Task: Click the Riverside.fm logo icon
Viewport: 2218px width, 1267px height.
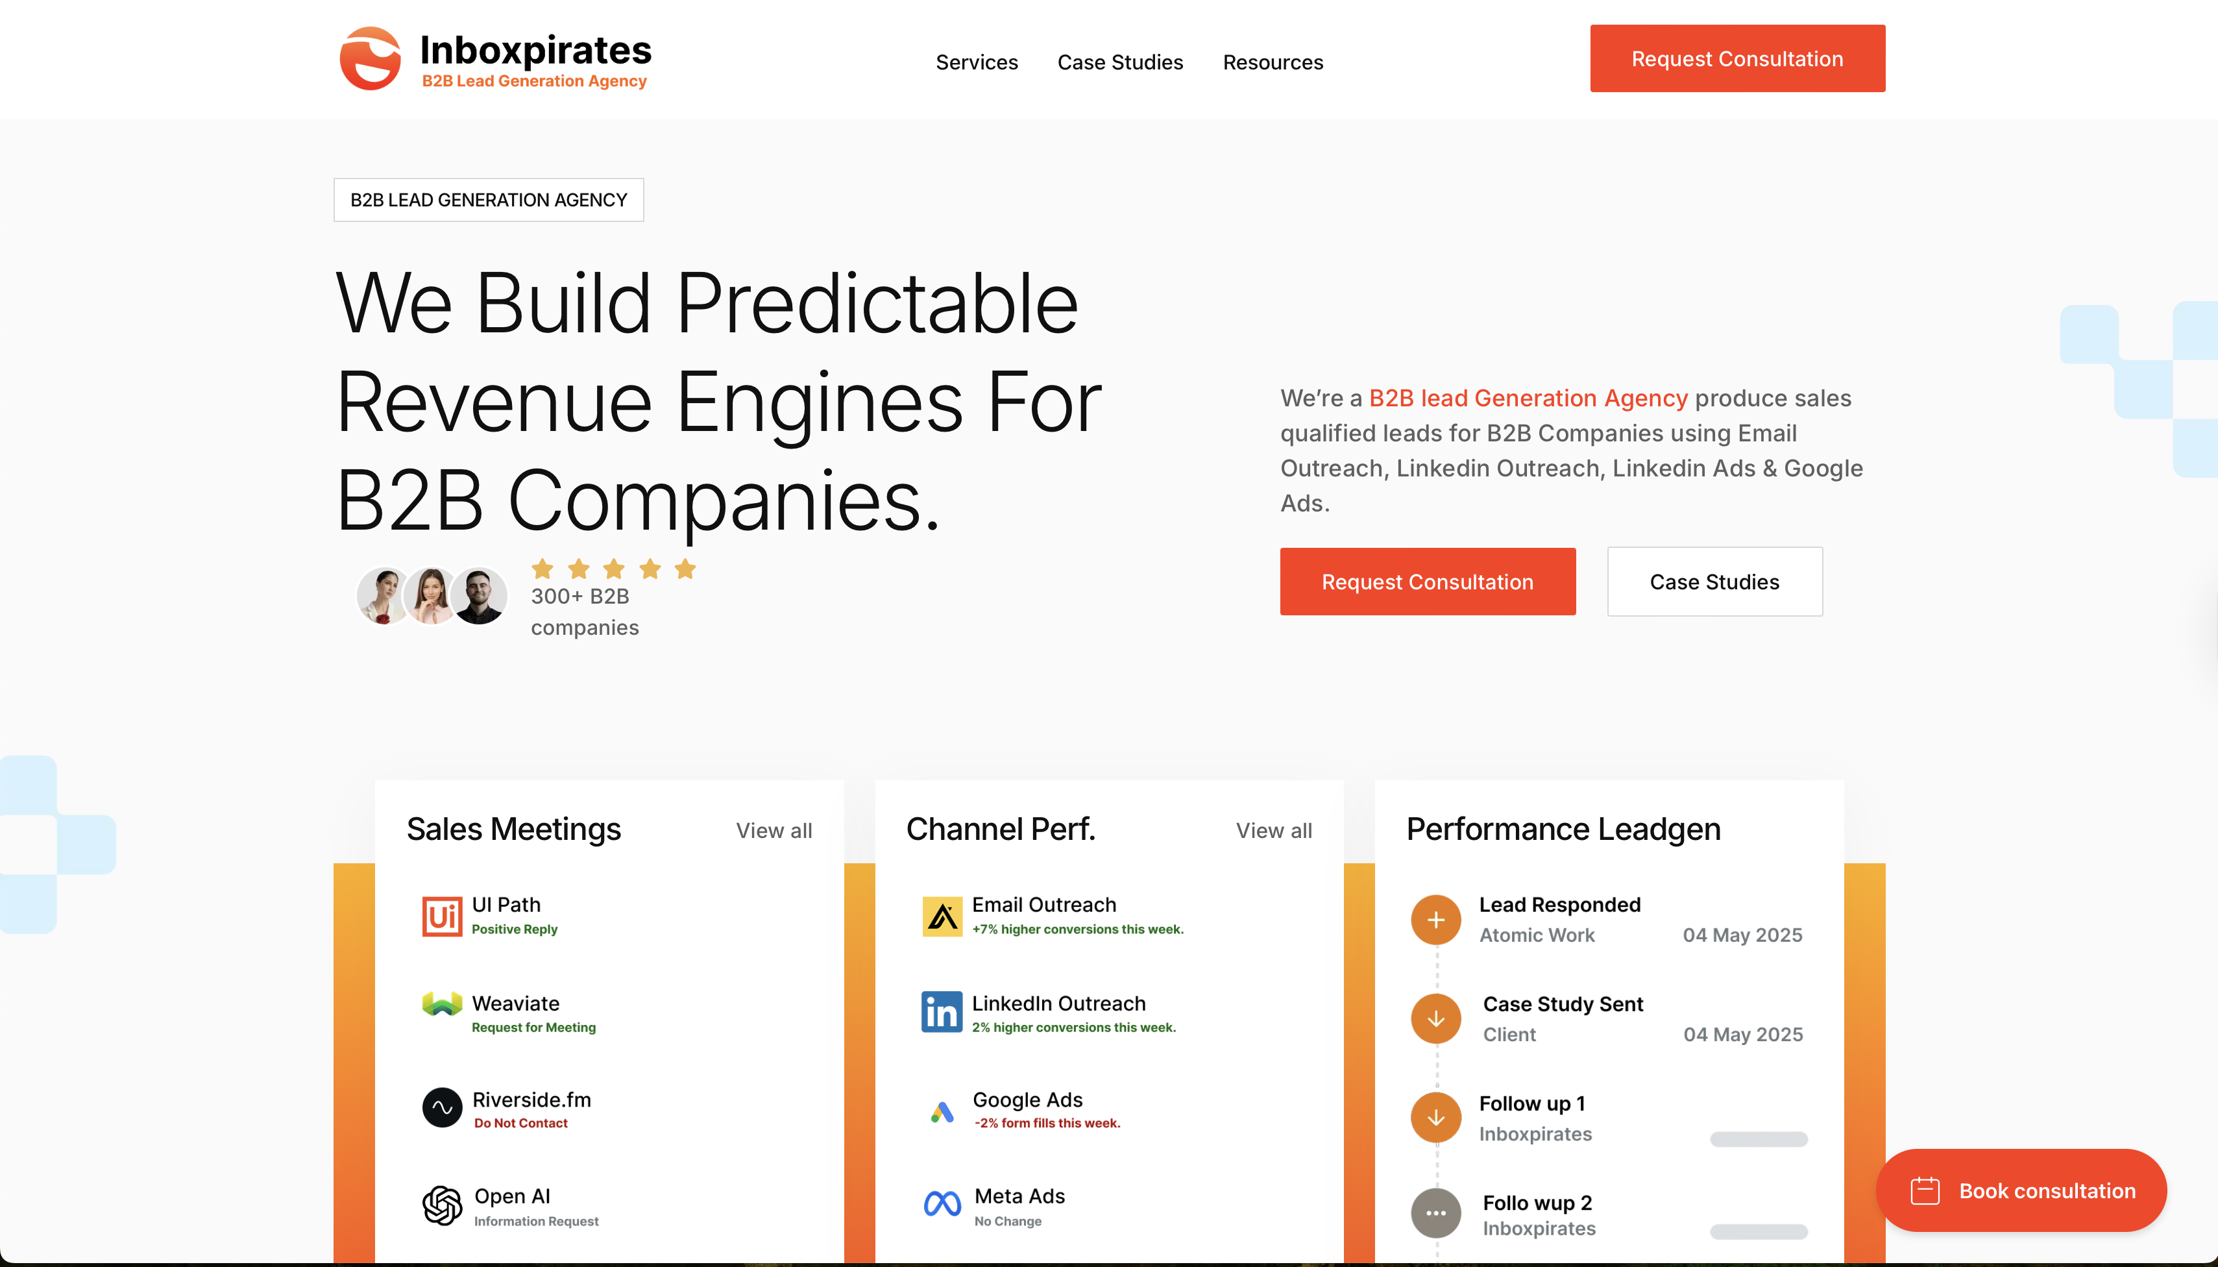Action: pos(442,1108)
